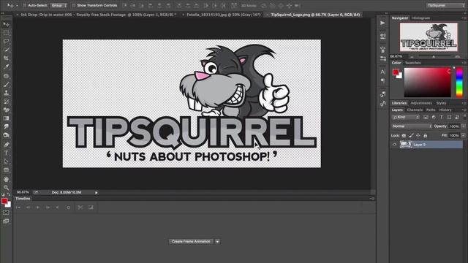
Task: Select the Dodge tool
Action: [6, 135]
